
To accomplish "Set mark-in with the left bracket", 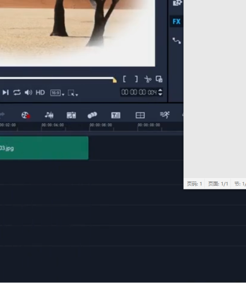I will point(124,79).
